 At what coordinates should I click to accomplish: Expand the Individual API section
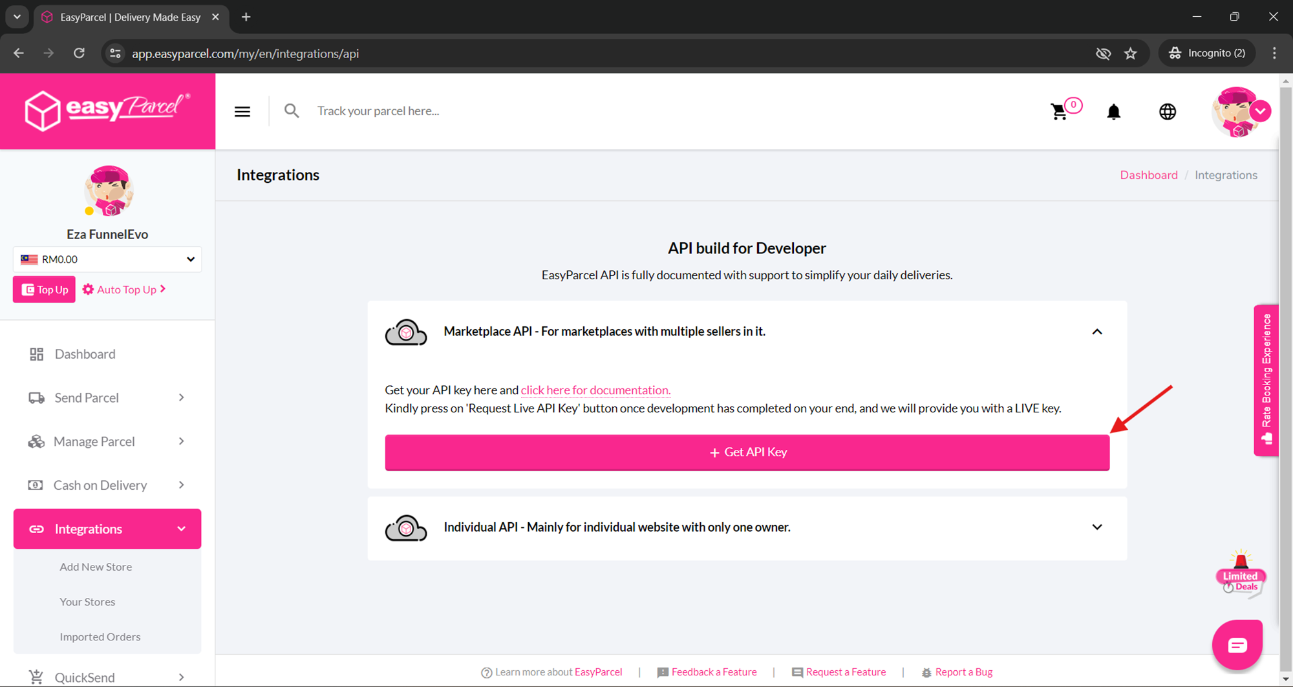tap(1096, 527)
